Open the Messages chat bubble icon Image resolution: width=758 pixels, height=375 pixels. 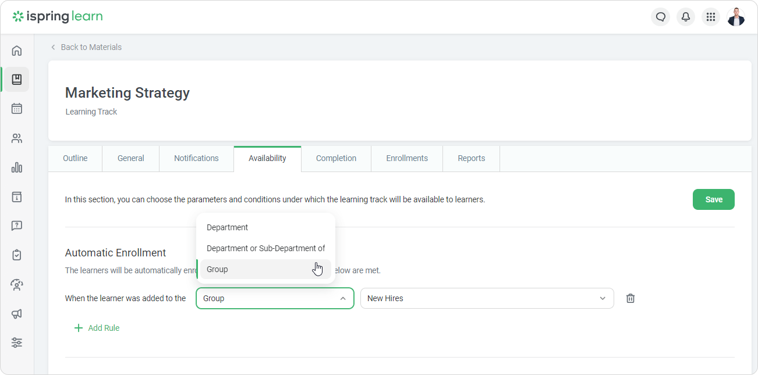tap(660, 16)
